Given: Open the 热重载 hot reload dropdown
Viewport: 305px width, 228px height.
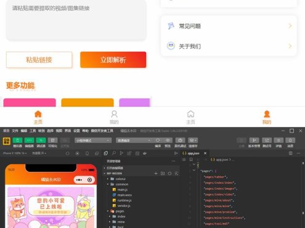Looking at the screenshot, I should [39, 153].
